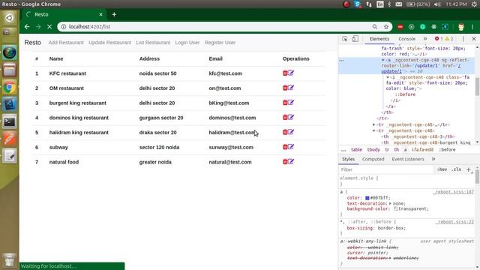The height and width of the screenshot is (270, 480).
Task: Edit burgent king restaurant row
Action: tap(291, 102)
